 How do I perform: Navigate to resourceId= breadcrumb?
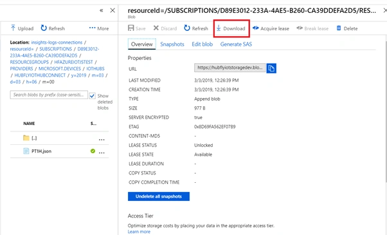[22, 49]
